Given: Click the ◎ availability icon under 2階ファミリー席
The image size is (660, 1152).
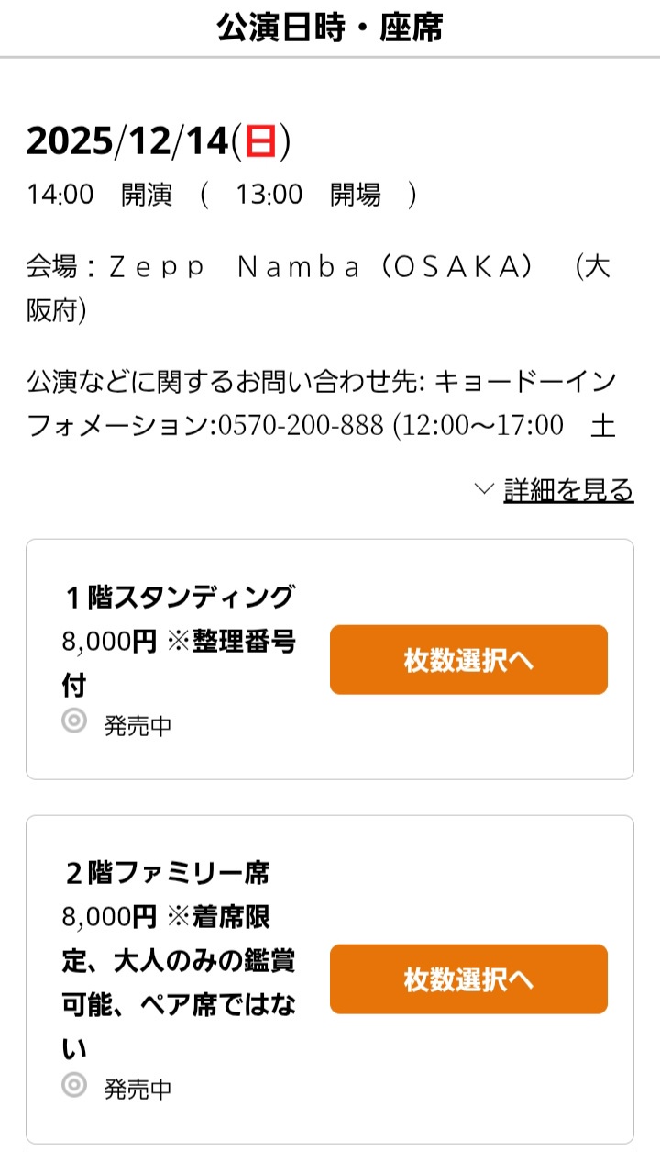Looking at the screenshot, I should pyautogui.click(x=74, y=1085).
